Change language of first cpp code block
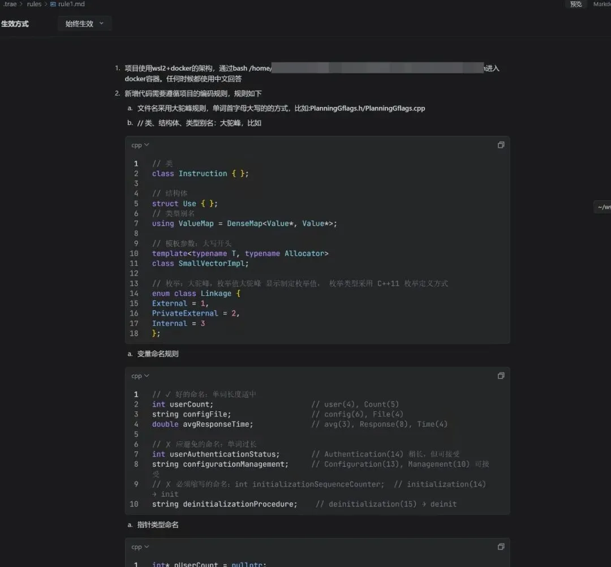Image resolution: width=611 pixels, height=567 pixels. [140, 145]
